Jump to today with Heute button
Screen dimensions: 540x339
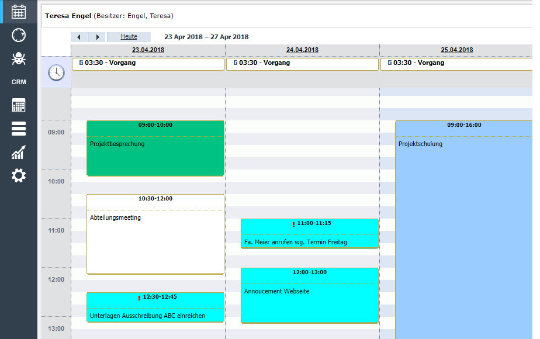tap(129, 37)
